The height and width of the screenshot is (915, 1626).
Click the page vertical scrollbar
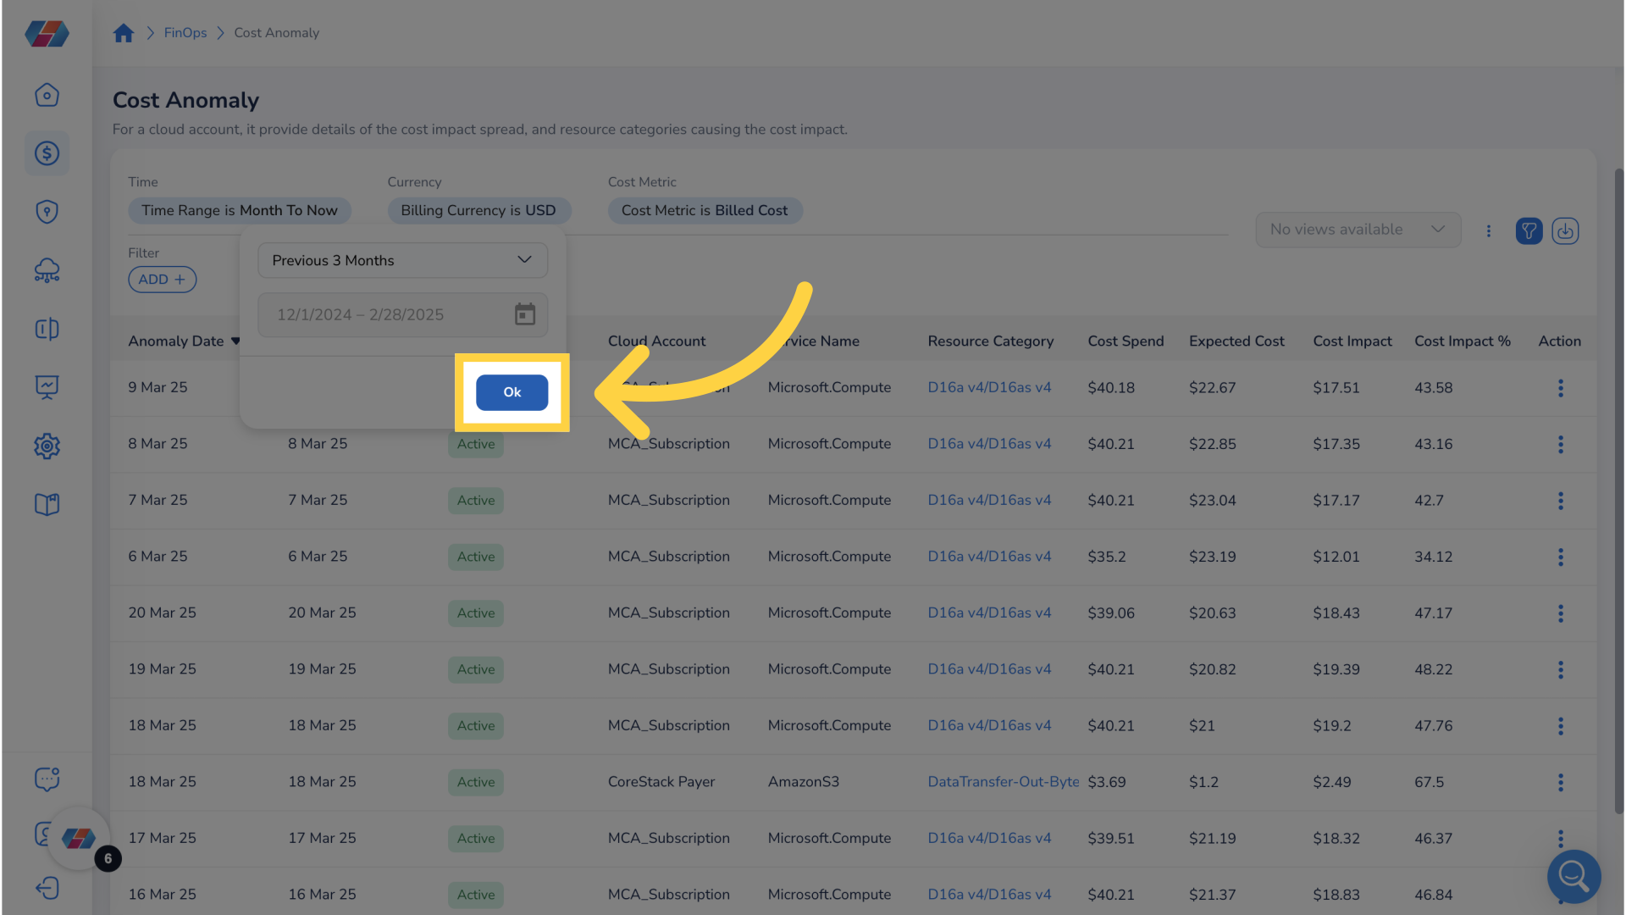[x=1618, y=491]
